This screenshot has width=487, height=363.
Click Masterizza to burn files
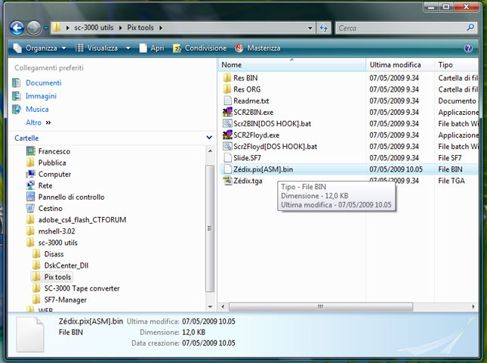pyautogui.click(x=257, y=48)
